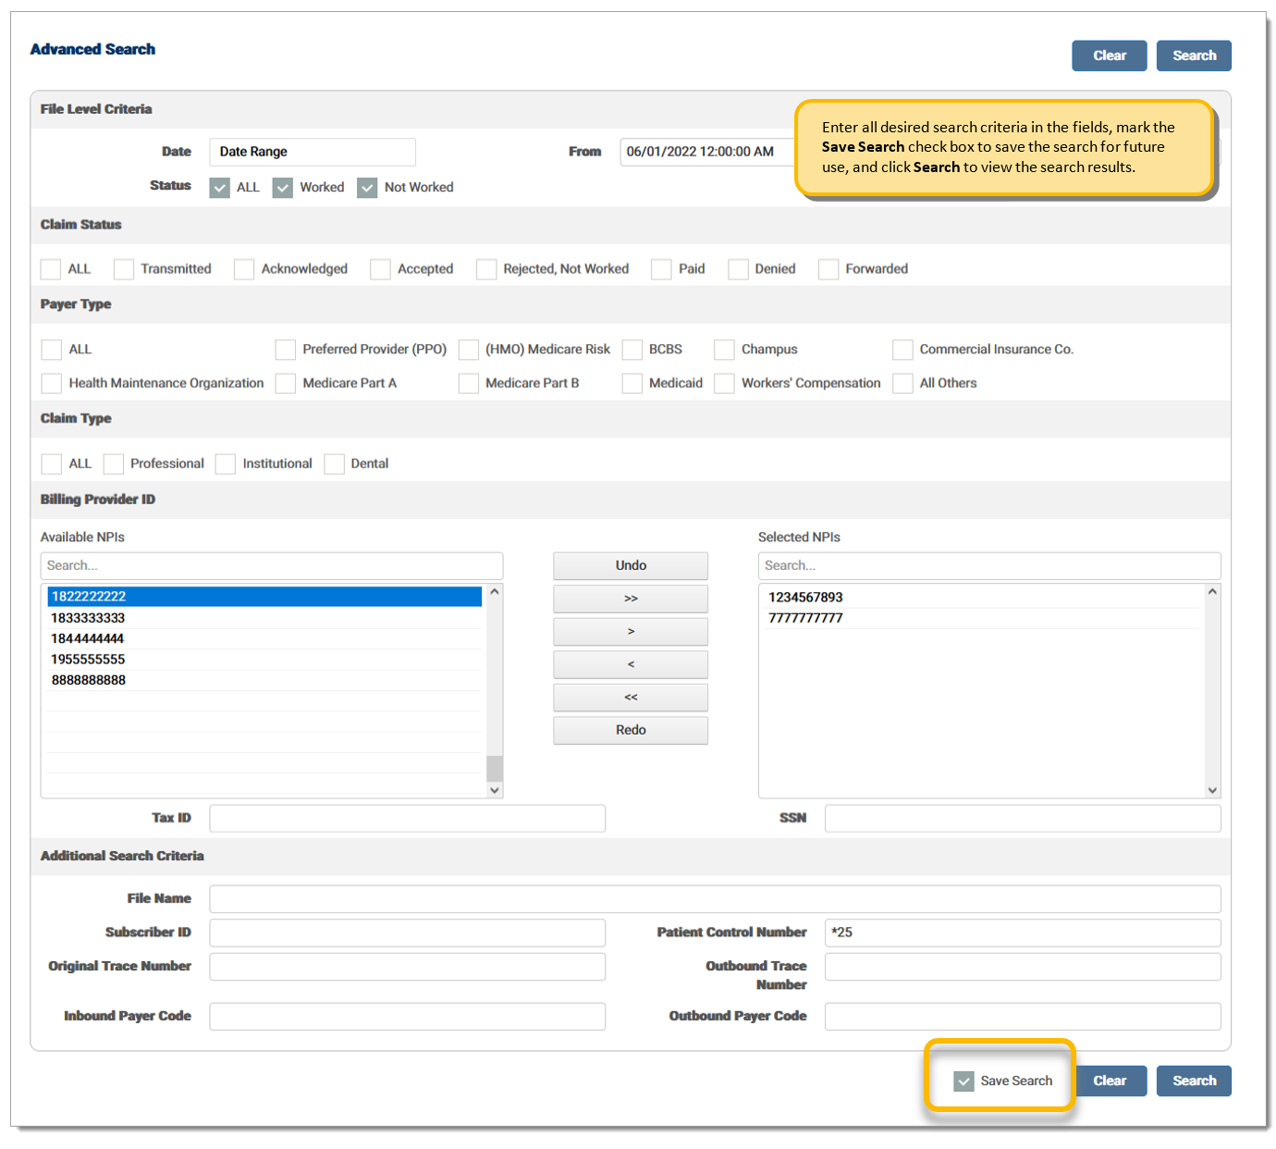The height and width of the screenshot is (1149, 1276).
Task: Toggle the Worked status checkbox
Action: click(283, 188)
